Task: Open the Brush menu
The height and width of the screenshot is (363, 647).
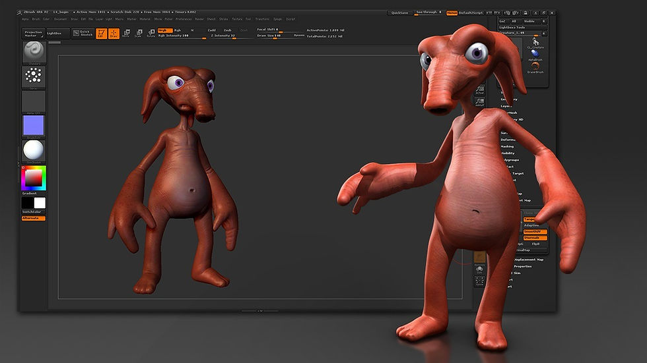Action: pos(36,19)
